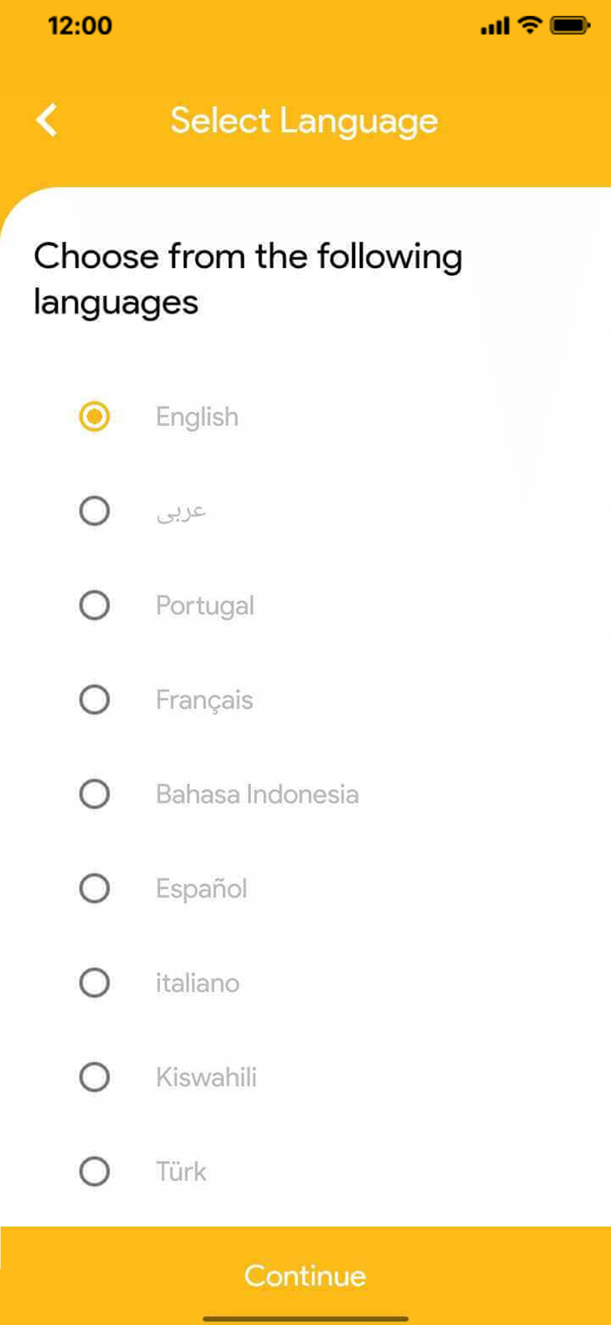This screenshot has width=611, height=1325.
Task: Click the English text label
Action: [196, 417]
